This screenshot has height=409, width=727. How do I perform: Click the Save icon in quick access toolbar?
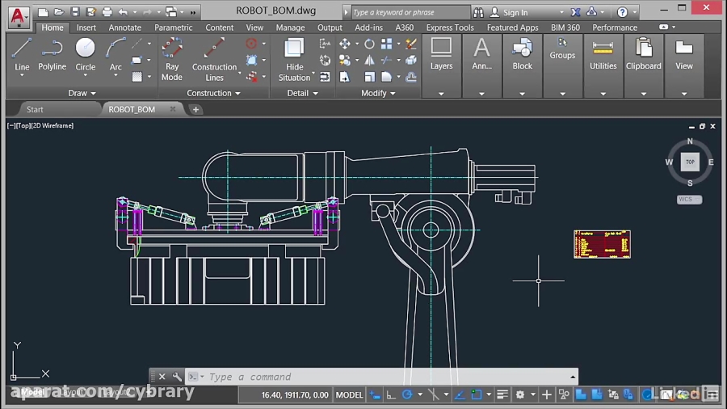click(x=75, y=12)
